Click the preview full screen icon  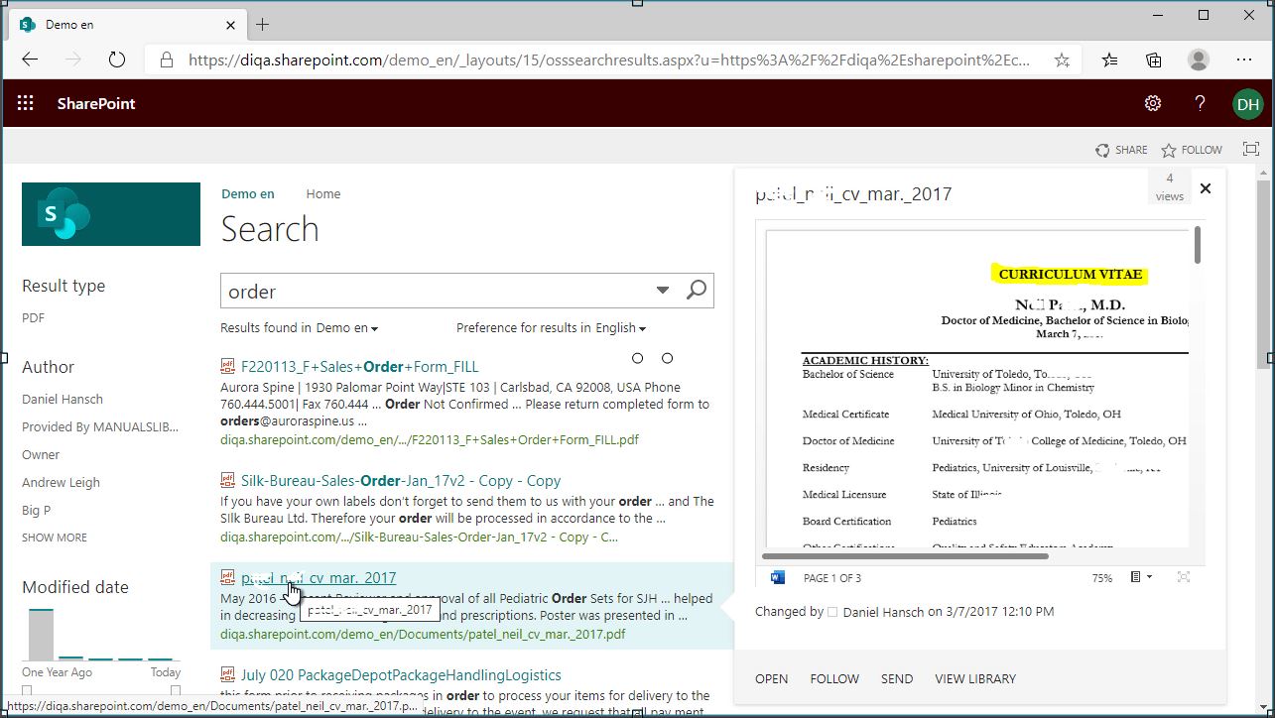[x=1184, y=577]
